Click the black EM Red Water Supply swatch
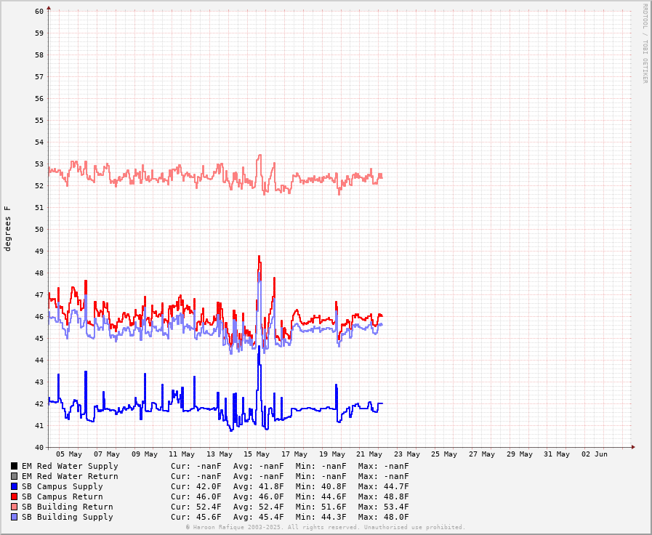The image size is (652, 535). coord(14,466)
